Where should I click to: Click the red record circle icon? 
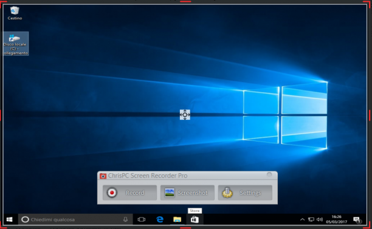pos(112,193)
